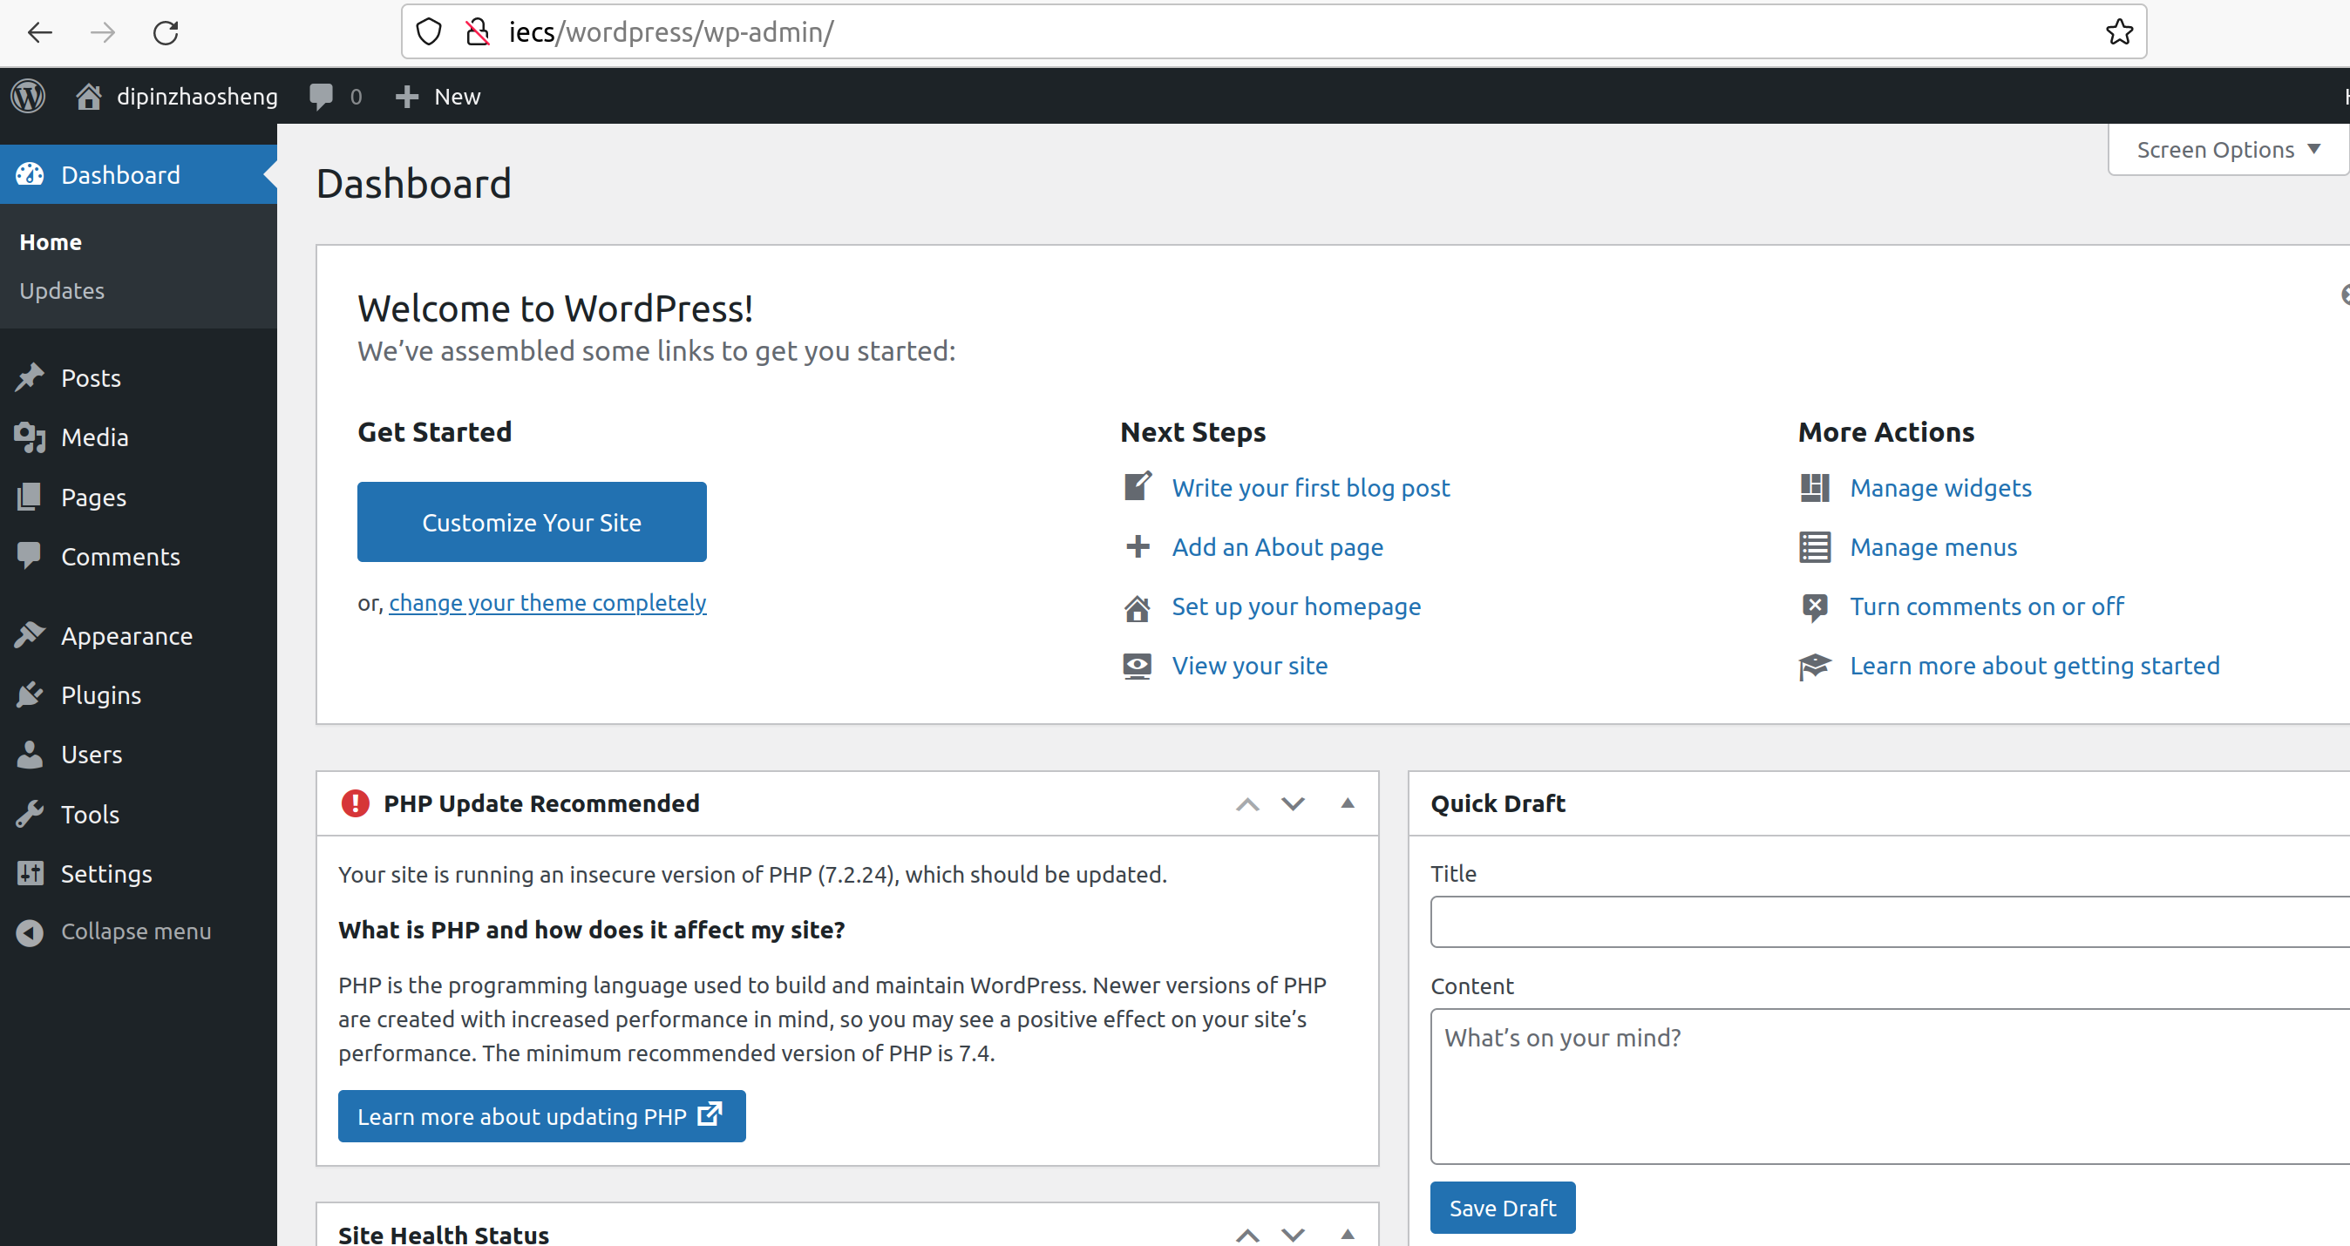Click the WordPress logo in admin bar
This screenshot has width=2350, height=1246.
(x=28, y=96)
